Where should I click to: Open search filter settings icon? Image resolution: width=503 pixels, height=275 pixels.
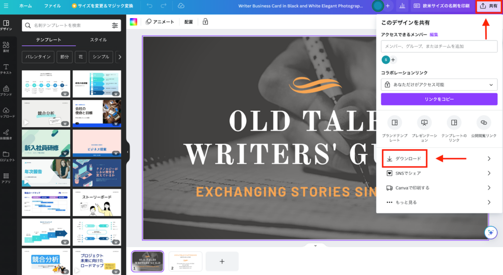coord(115,26)
